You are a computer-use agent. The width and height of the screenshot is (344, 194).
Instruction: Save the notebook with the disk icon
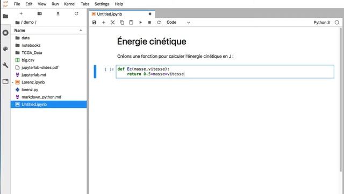[x=95, y=23]
